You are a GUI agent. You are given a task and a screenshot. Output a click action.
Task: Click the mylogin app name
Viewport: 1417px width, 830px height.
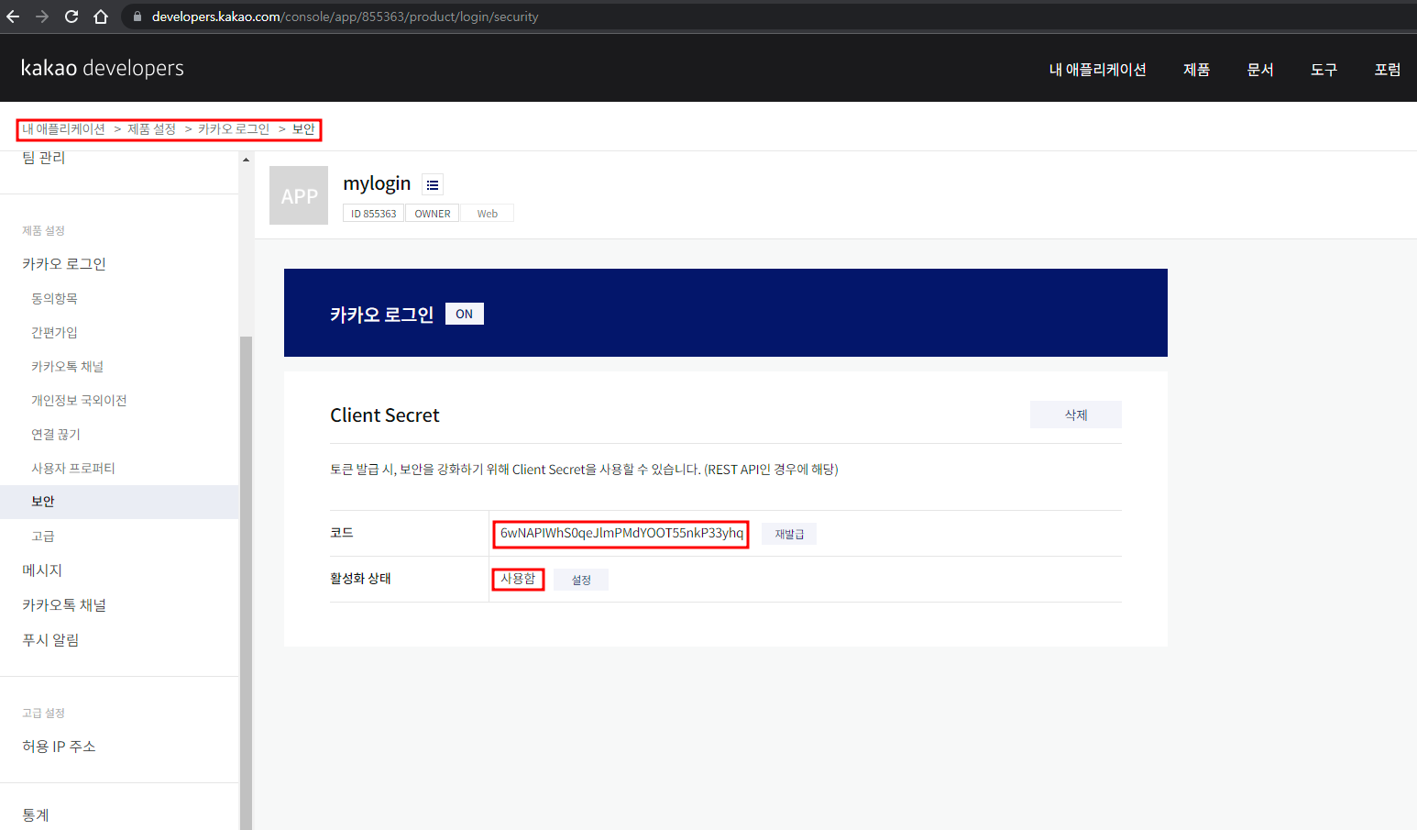pyautogui.click(x=377, y=183)
